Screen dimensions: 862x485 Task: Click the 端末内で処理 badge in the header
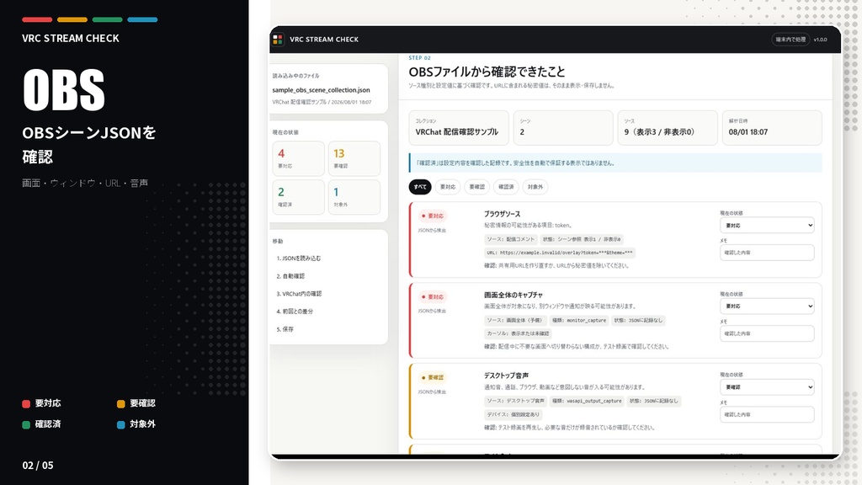tap(790, 40)
